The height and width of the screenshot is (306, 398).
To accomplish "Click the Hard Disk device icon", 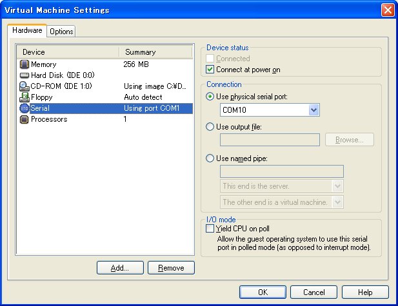I will (25, 75).
